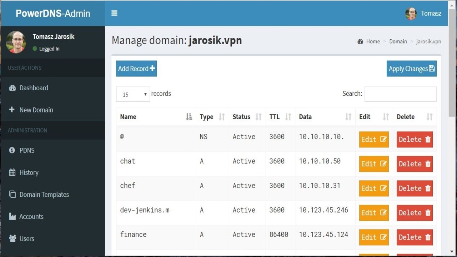Open History calendar icon in sidebar
This screenshot has width=457, height=257.
12,172
